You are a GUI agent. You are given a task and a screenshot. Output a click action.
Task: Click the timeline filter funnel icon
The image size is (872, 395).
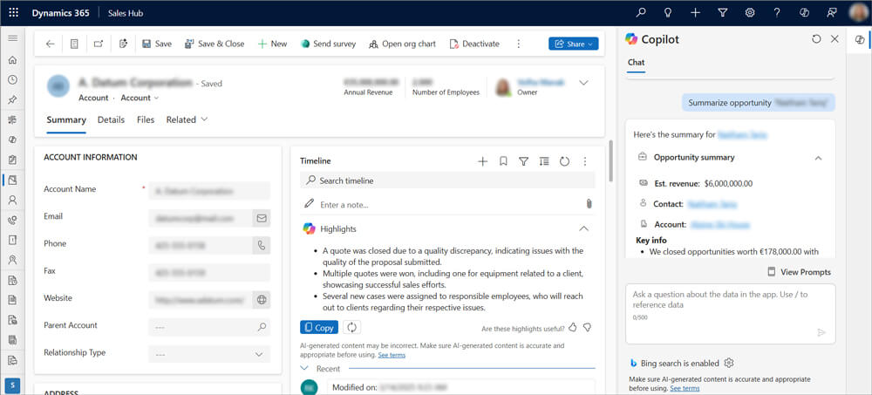coord(524,161)
